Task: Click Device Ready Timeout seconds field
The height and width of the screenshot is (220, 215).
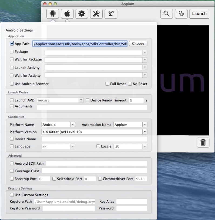Action: point(136,100)
